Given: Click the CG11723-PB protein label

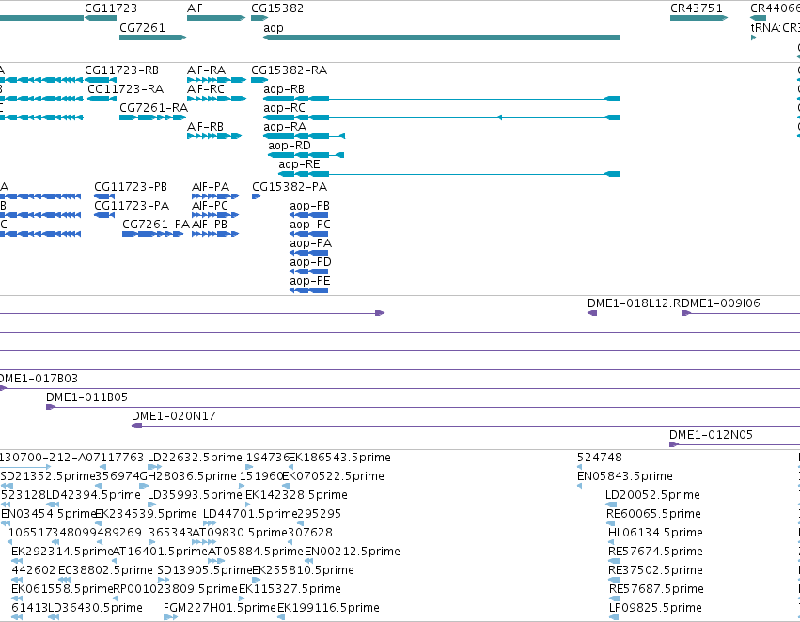Looking at the screenshot, I should point(131,187).
